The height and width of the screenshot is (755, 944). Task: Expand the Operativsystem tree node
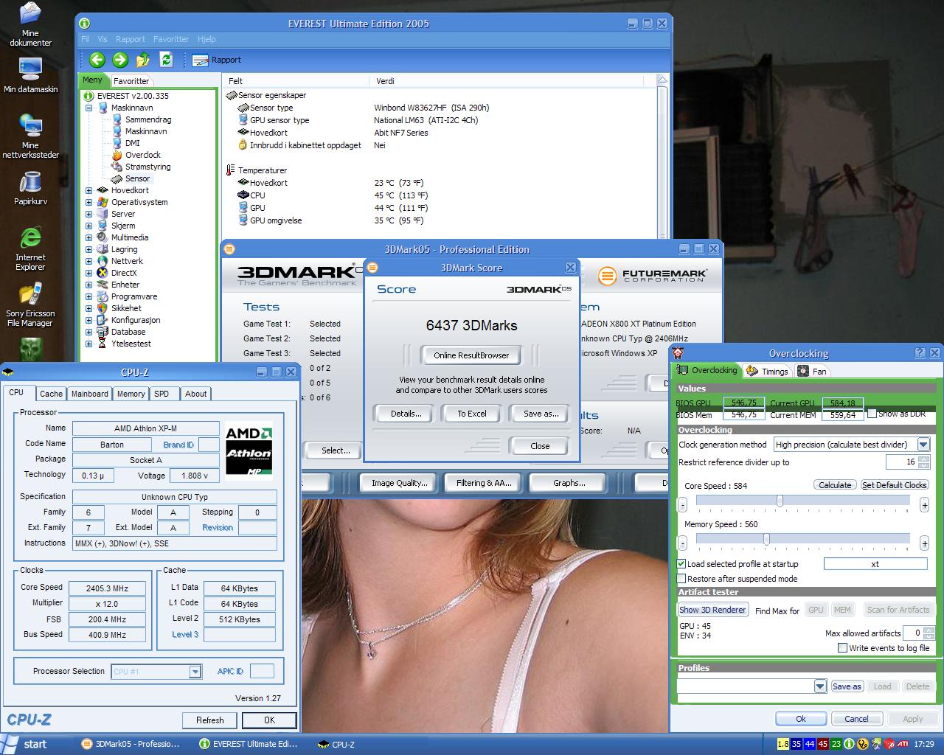(89, 202)
